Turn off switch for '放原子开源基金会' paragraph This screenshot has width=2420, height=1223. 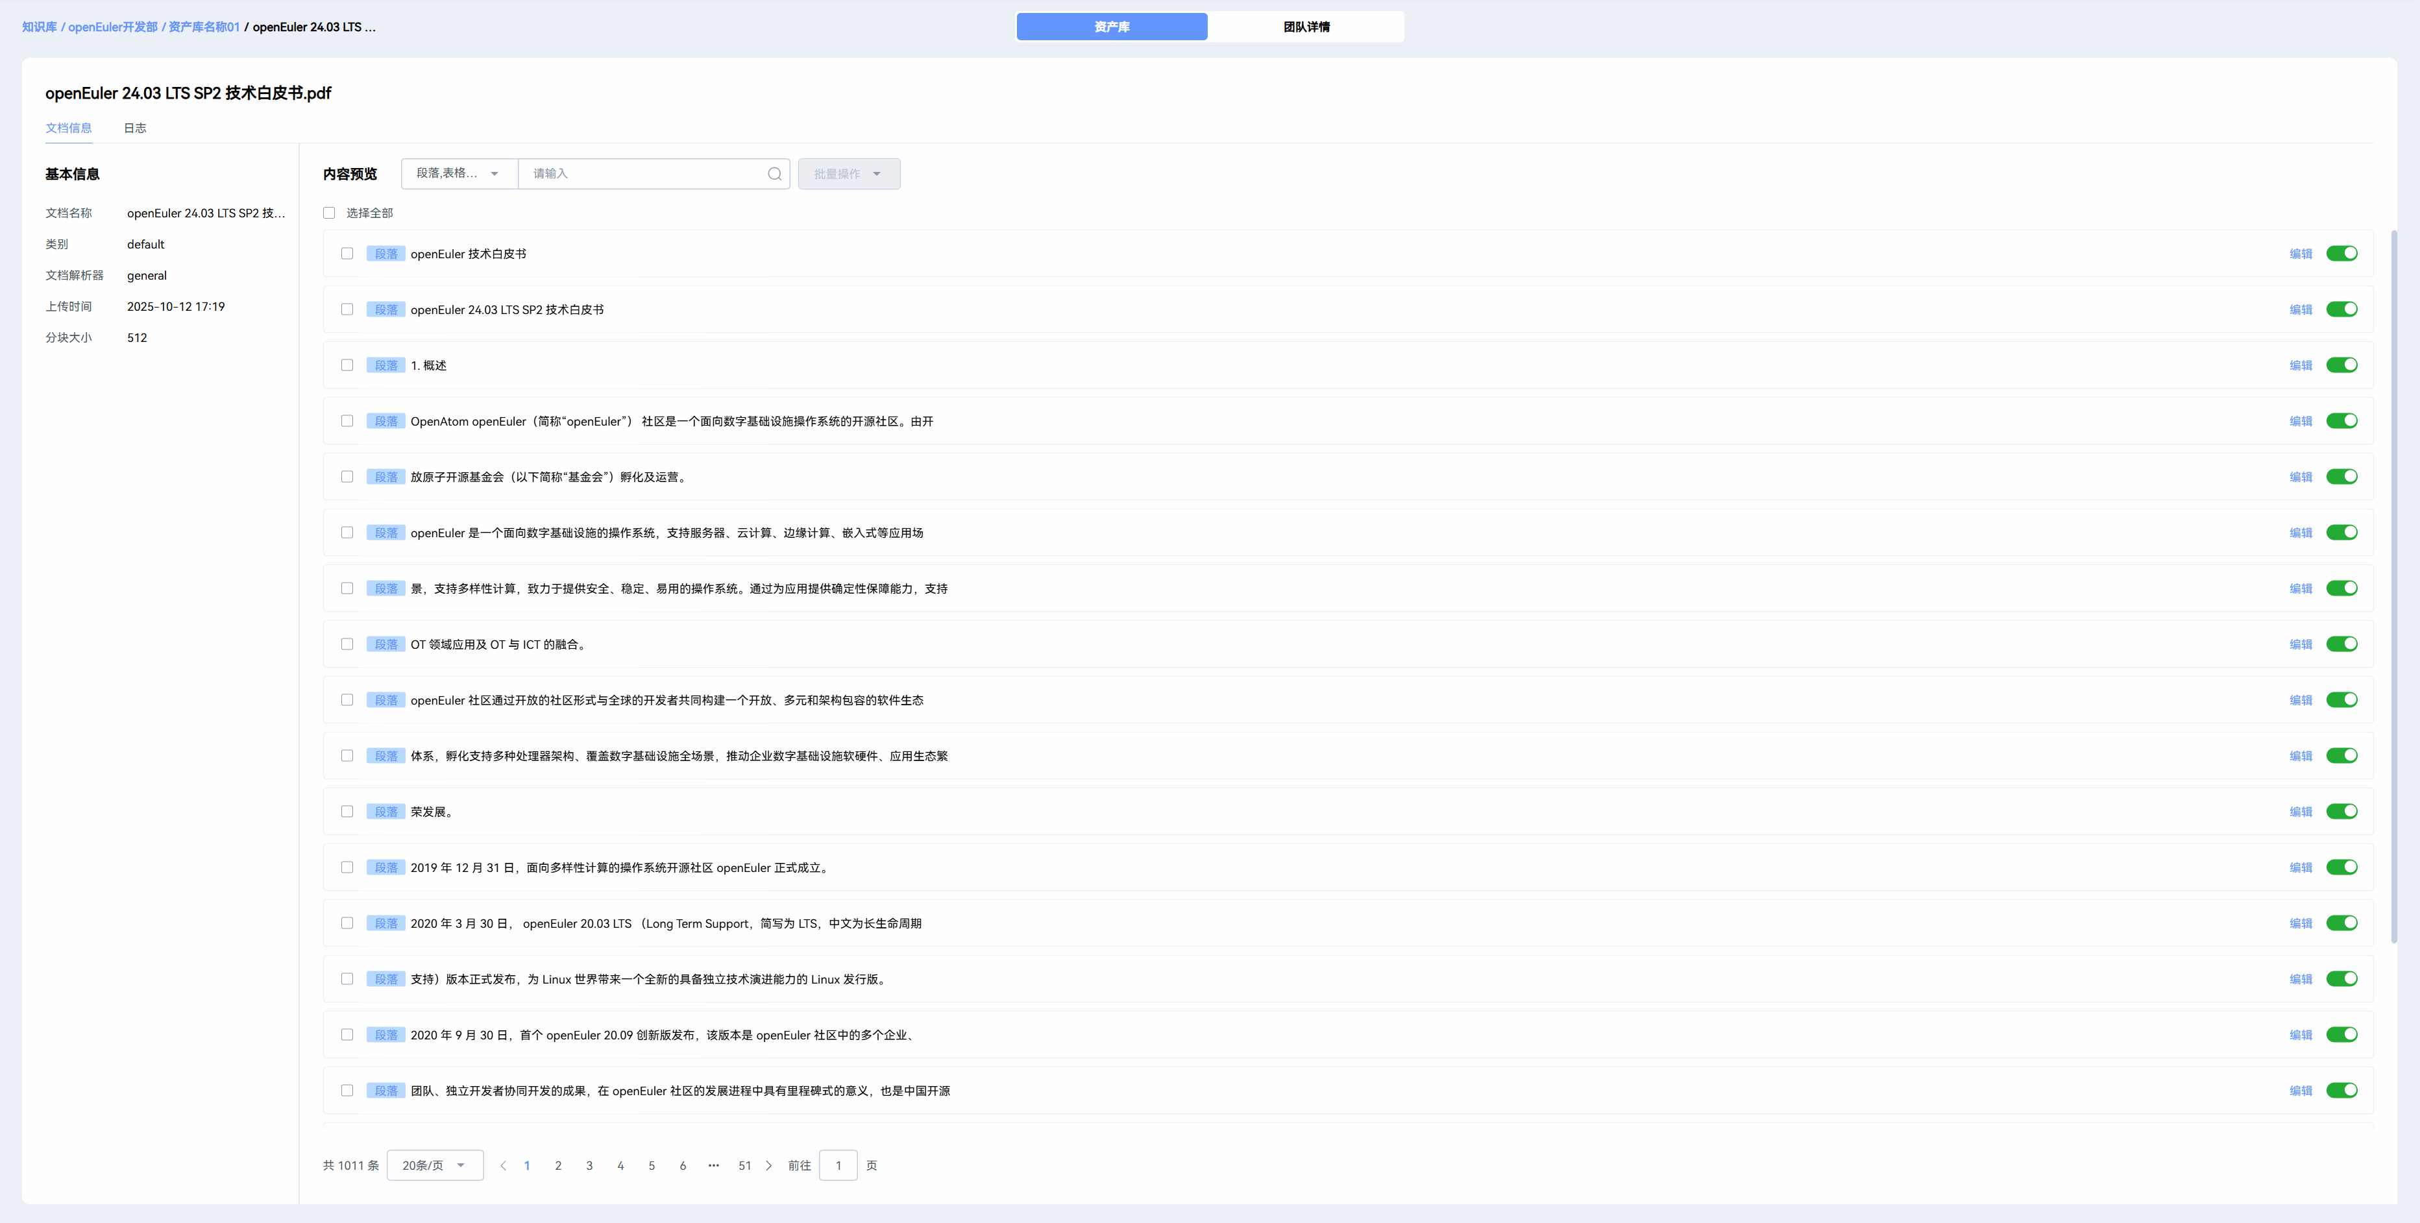[x=2342, y=476]
